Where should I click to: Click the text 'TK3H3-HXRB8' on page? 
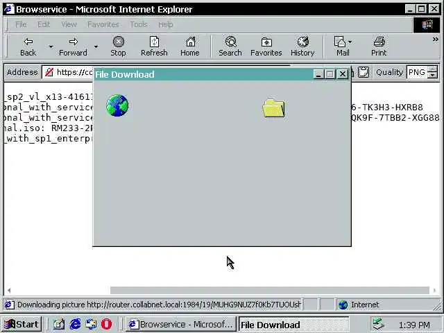pyautogui.click(x=393, y=108)
